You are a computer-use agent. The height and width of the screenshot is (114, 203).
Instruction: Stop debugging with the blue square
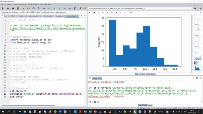click(x=70, y=9)
